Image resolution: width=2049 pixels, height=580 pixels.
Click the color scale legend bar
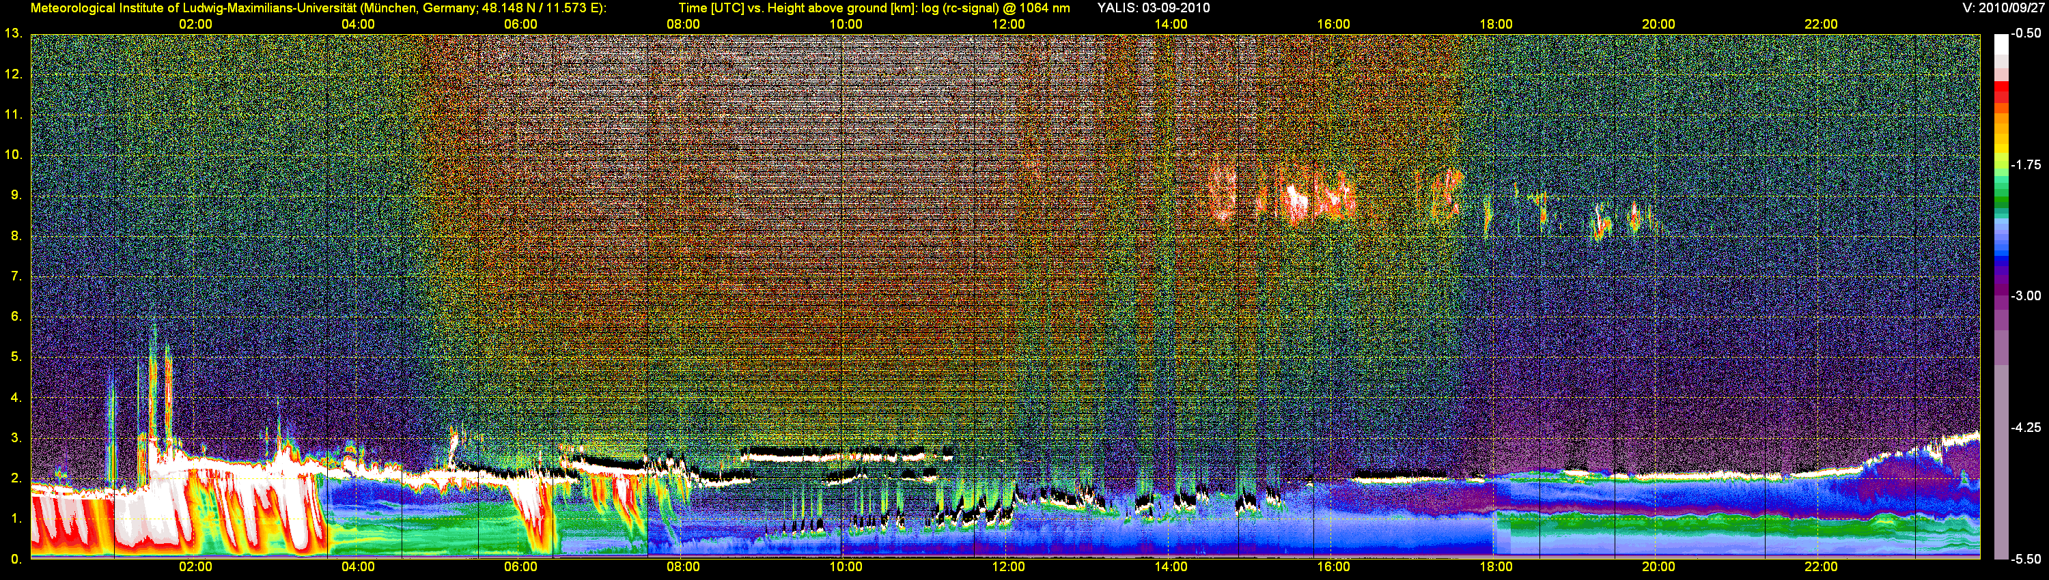(2001, 296)
